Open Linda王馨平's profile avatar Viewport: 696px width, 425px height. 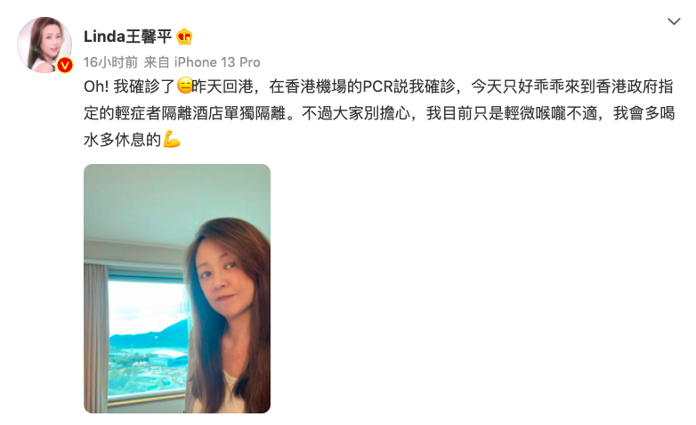pos(45,45)
